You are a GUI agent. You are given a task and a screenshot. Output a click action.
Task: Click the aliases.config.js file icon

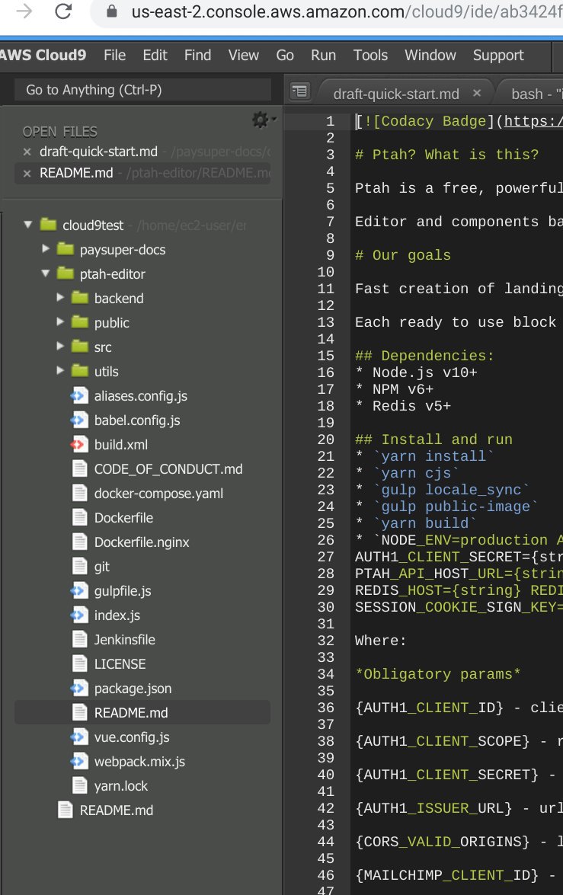(x=79, y=395)
